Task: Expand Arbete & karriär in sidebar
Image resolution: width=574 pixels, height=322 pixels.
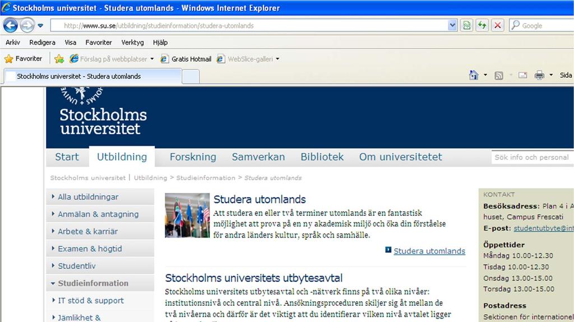Action: pos(100,231)
